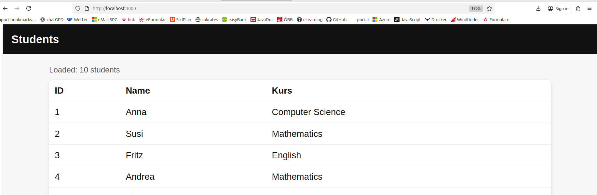Image resolution: width=597 pixels, height=195 pixels.
Task: Open the Azure bookmark
Action: tap(381, 19)
